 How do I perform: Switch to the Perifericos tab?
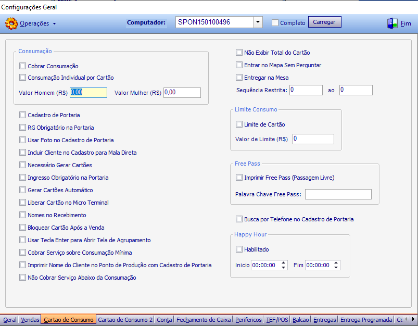coord(248,320)
